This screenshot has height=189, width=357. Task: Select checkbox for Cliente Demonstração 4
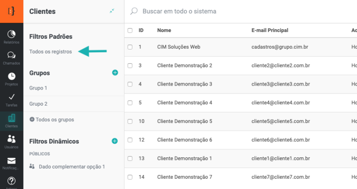pos(130,103)
